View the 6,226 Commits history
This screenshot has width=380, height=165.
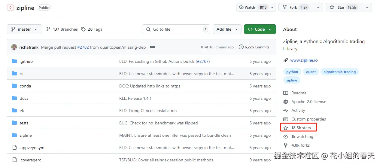coord(254,47)
